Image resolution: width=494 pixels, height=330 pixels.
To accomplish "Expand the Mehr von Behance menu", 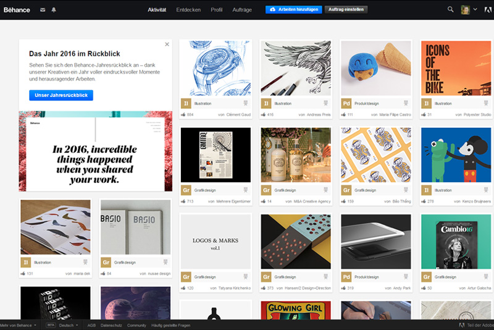I will click(18, 325).
